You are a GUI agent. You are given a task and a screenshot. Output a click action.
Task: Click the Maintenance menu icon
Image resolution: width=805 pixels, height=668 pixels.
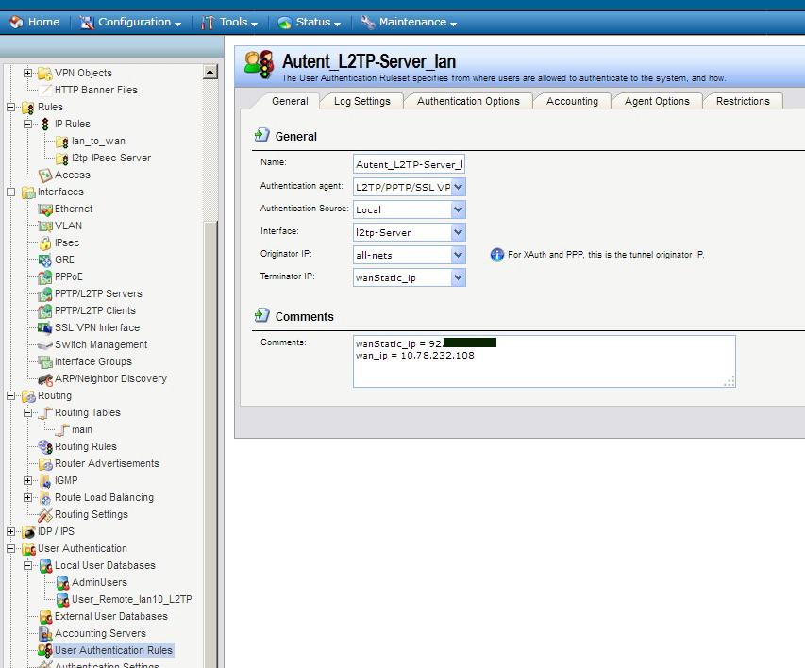coord(368,22)
